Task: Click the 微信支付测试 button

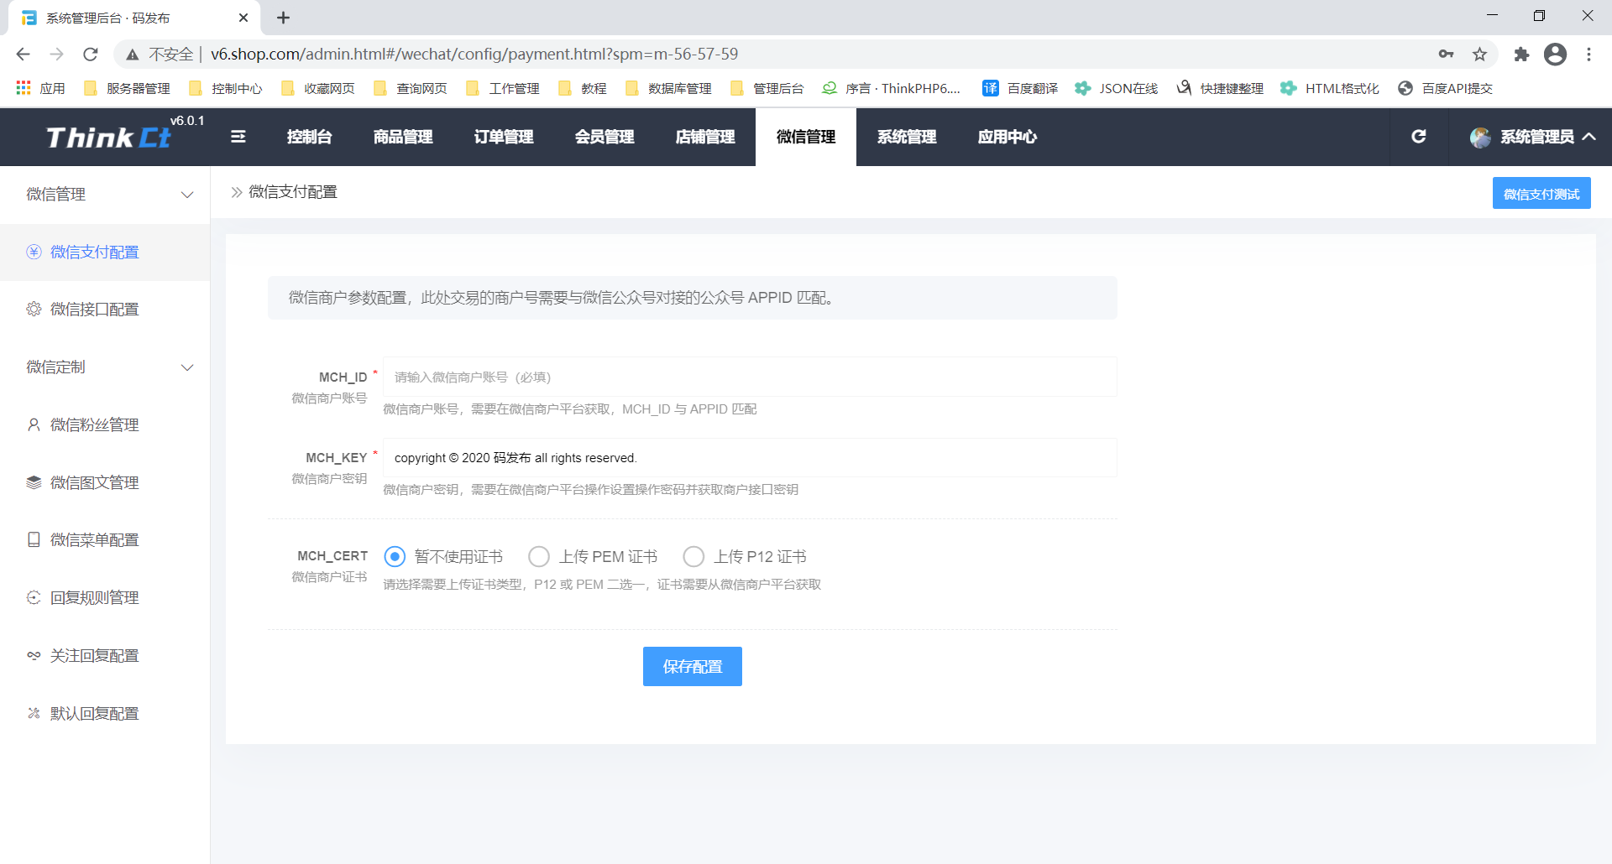Action: 1541,194
